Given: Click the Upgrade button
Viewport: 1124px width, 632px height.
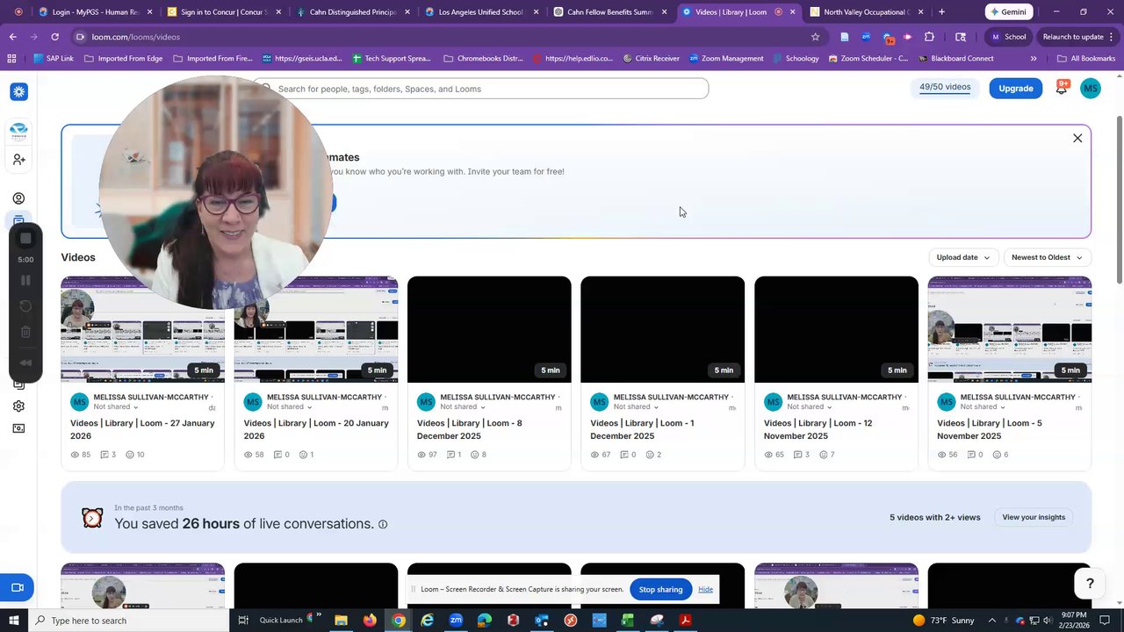Looking at the screenshot, I should tap(1015, 88).
